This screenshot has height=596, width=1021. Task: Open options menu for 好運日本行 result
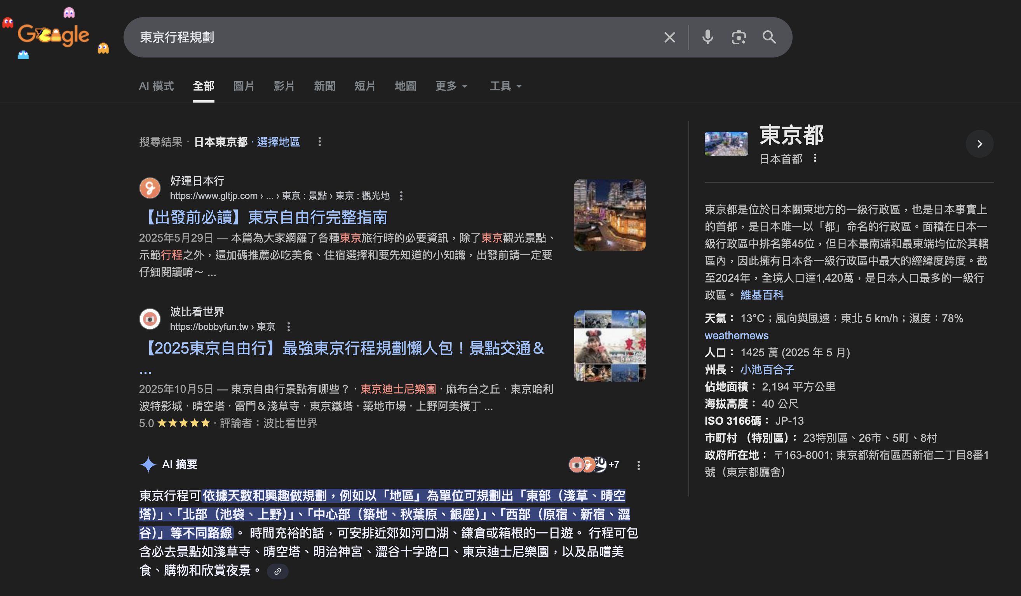401,196
